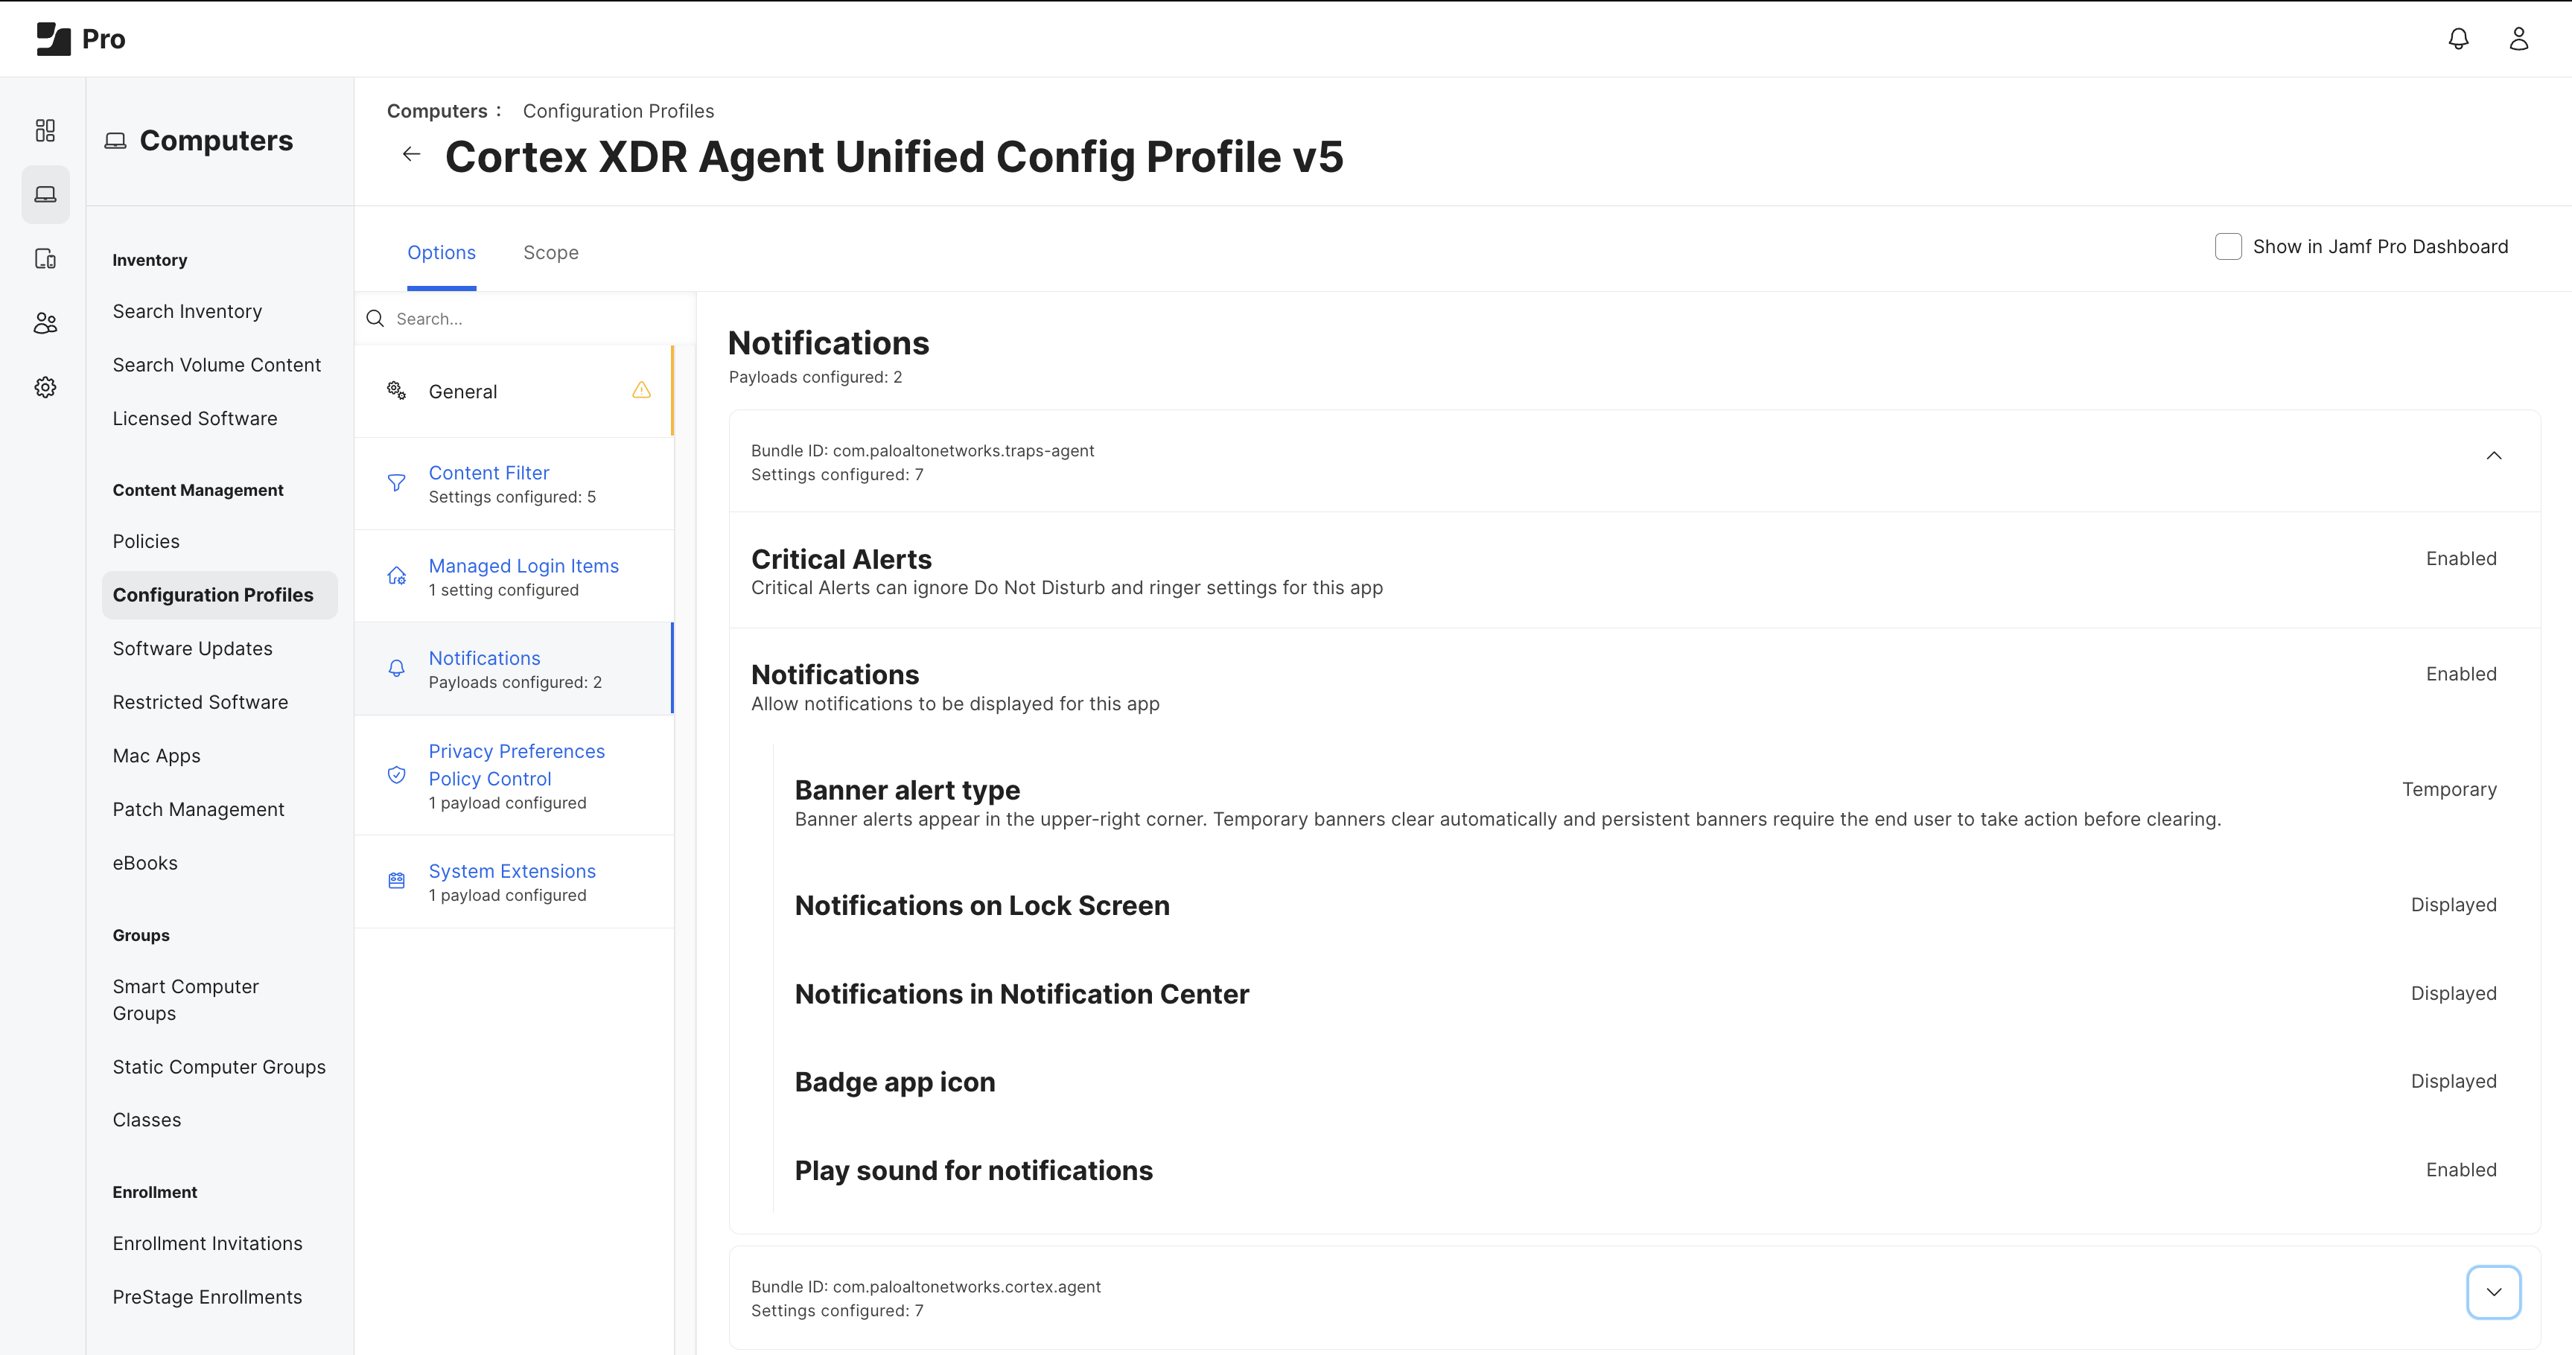The height and width of the screenshot is (1355, 2572).
Task: Switch to the Scope tab
Action: coord(551,252)
